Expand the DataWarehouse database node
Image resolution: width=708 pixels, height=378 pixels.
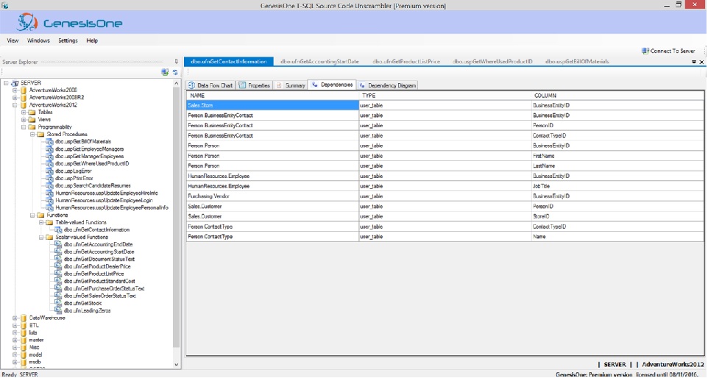[x=15, y=318]
